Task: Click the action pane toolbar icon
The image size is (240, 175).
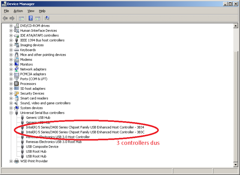Action: pyautogui.click(x=38, y=18)
